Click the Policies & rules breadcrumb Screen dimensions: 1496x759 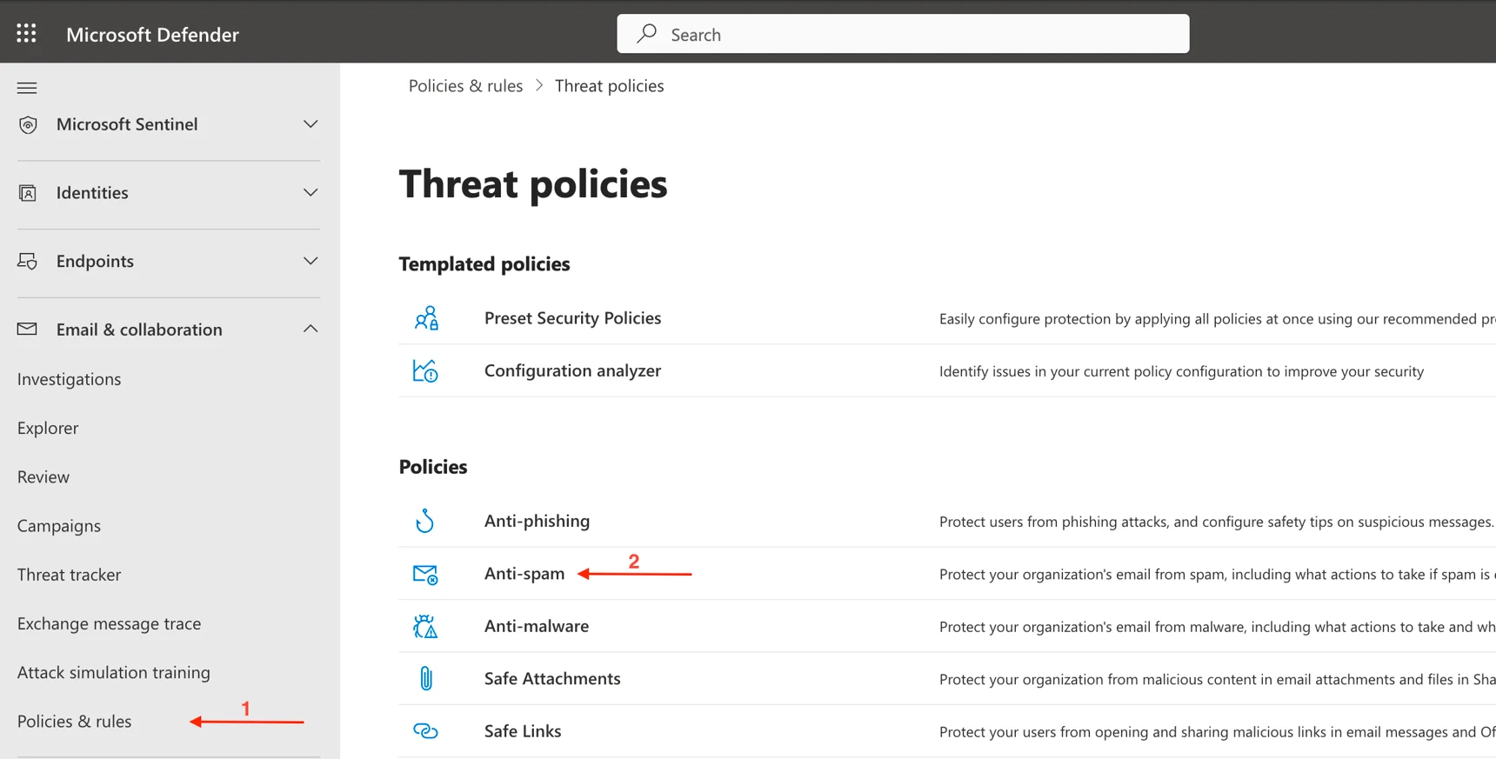click(465, 85)
